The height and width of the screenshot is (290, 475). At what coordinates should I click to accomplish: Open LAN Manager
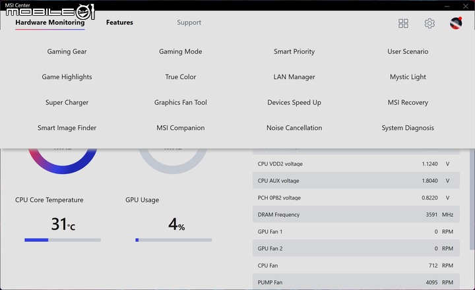tap(294, 77)
